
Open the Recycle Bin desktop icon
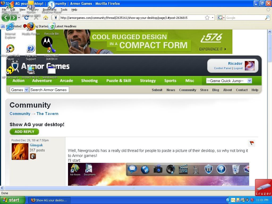[52, 29]
